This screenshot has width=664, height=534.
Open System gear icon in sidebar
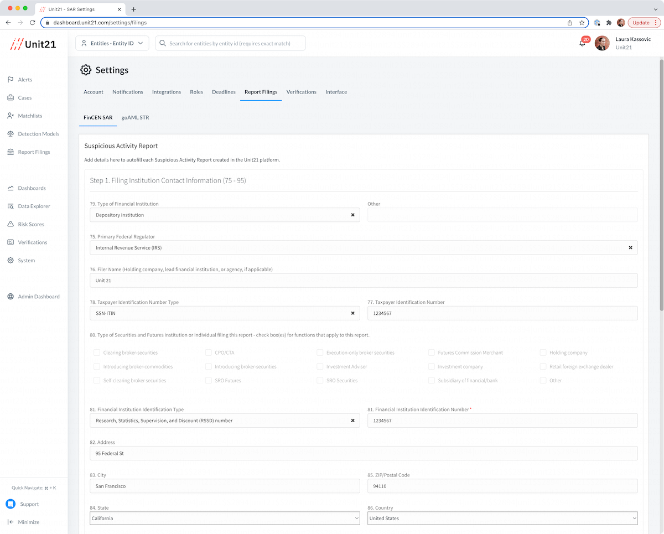point(11,260)
